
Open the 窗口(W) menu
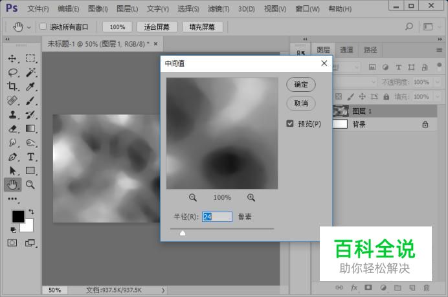tap(308, 9)
